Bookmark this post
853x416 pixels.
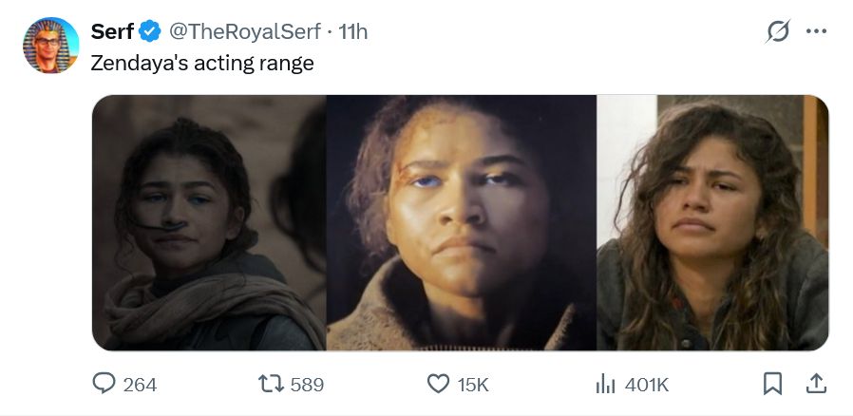[772, 384]
